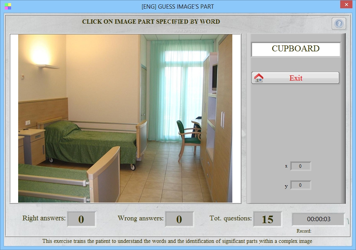Open the help question mark icon
Image resolution: width=356 pixels, height=250 pixels.
click(339, 24)
